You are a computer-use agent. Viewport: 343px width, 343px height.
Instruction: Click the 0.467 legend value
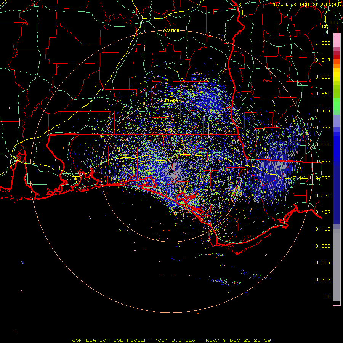pyautogui.click(x=323, y=212)
